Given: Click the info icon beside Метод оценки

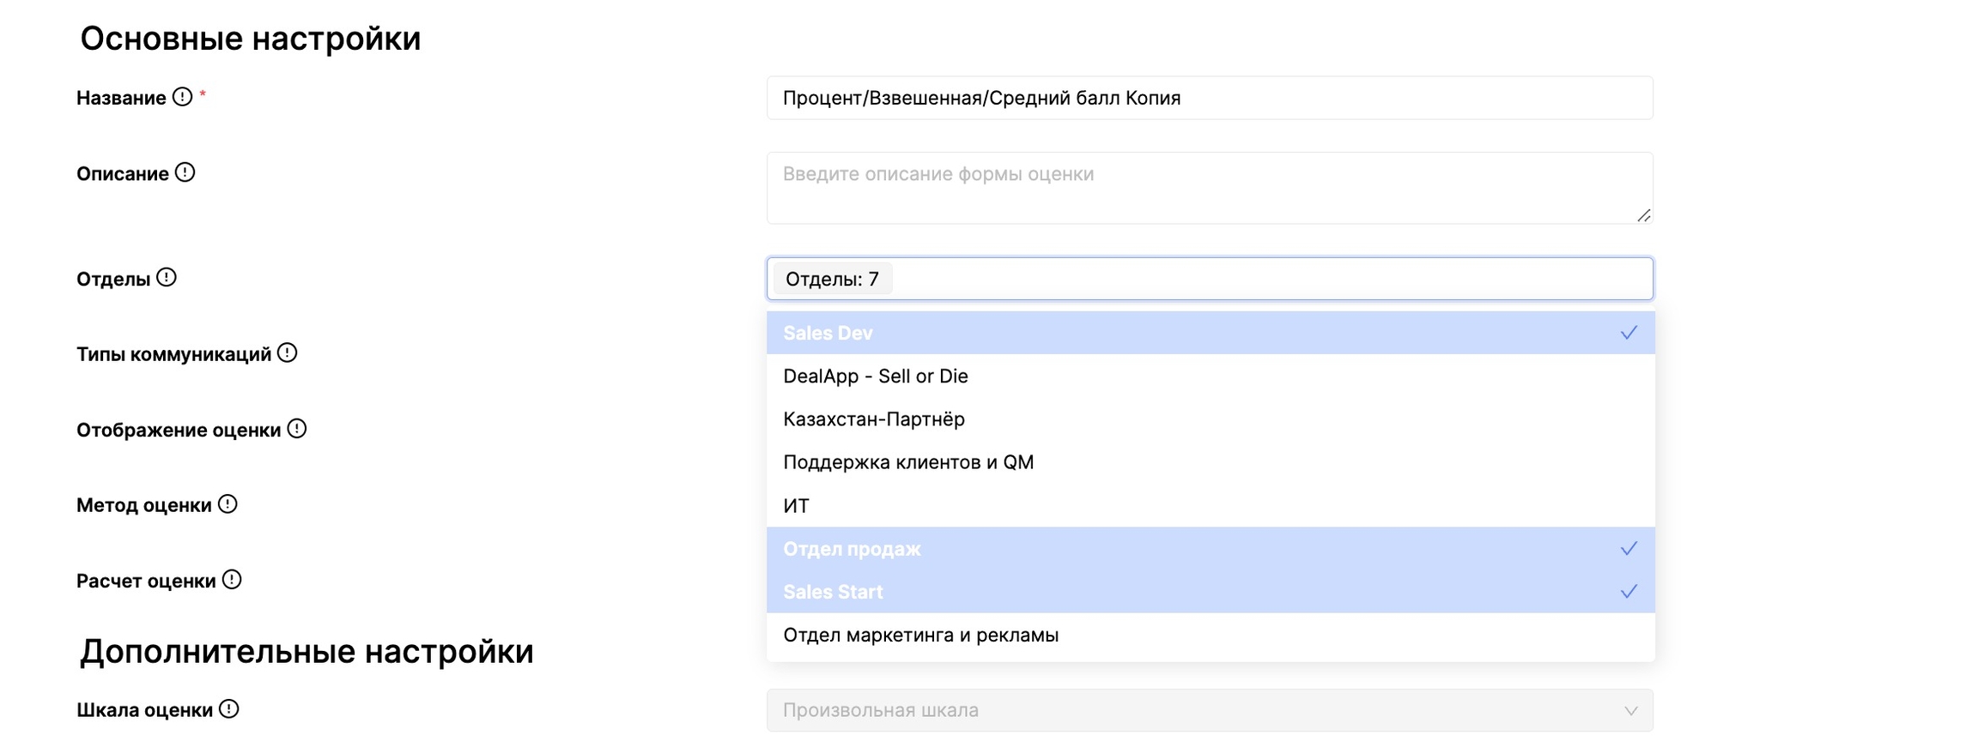Looking at the screenshot, I should coord(228,504).
